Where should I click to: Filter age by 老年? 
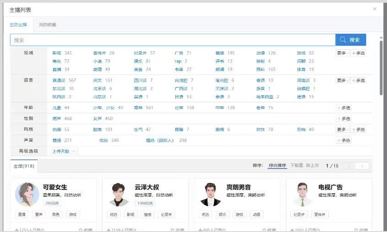[261, 107]
